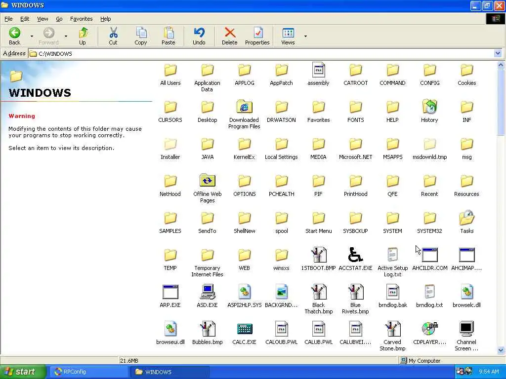Open the Back history dropdown arrow
This screenshot has width=506, height=379.
32,36
